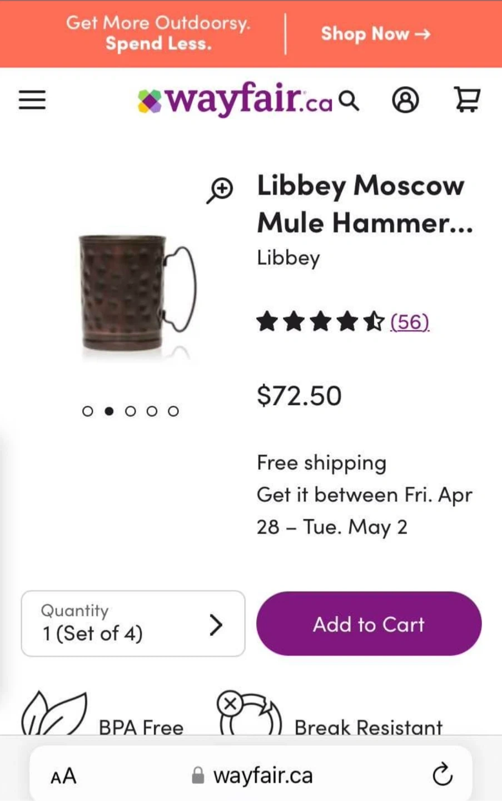Select the first image carousel dot

87,411
